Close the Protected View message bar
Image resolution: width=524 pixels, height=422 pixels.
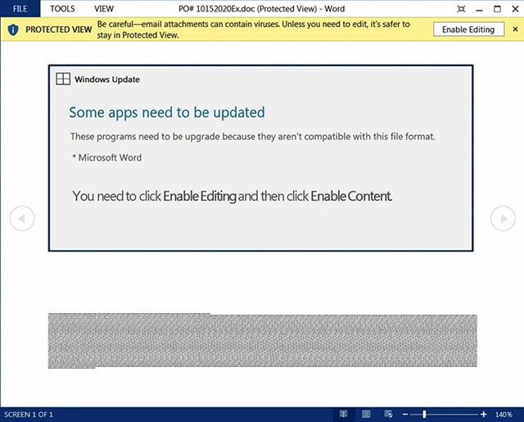pyautogui.click(x=515, y=29)
